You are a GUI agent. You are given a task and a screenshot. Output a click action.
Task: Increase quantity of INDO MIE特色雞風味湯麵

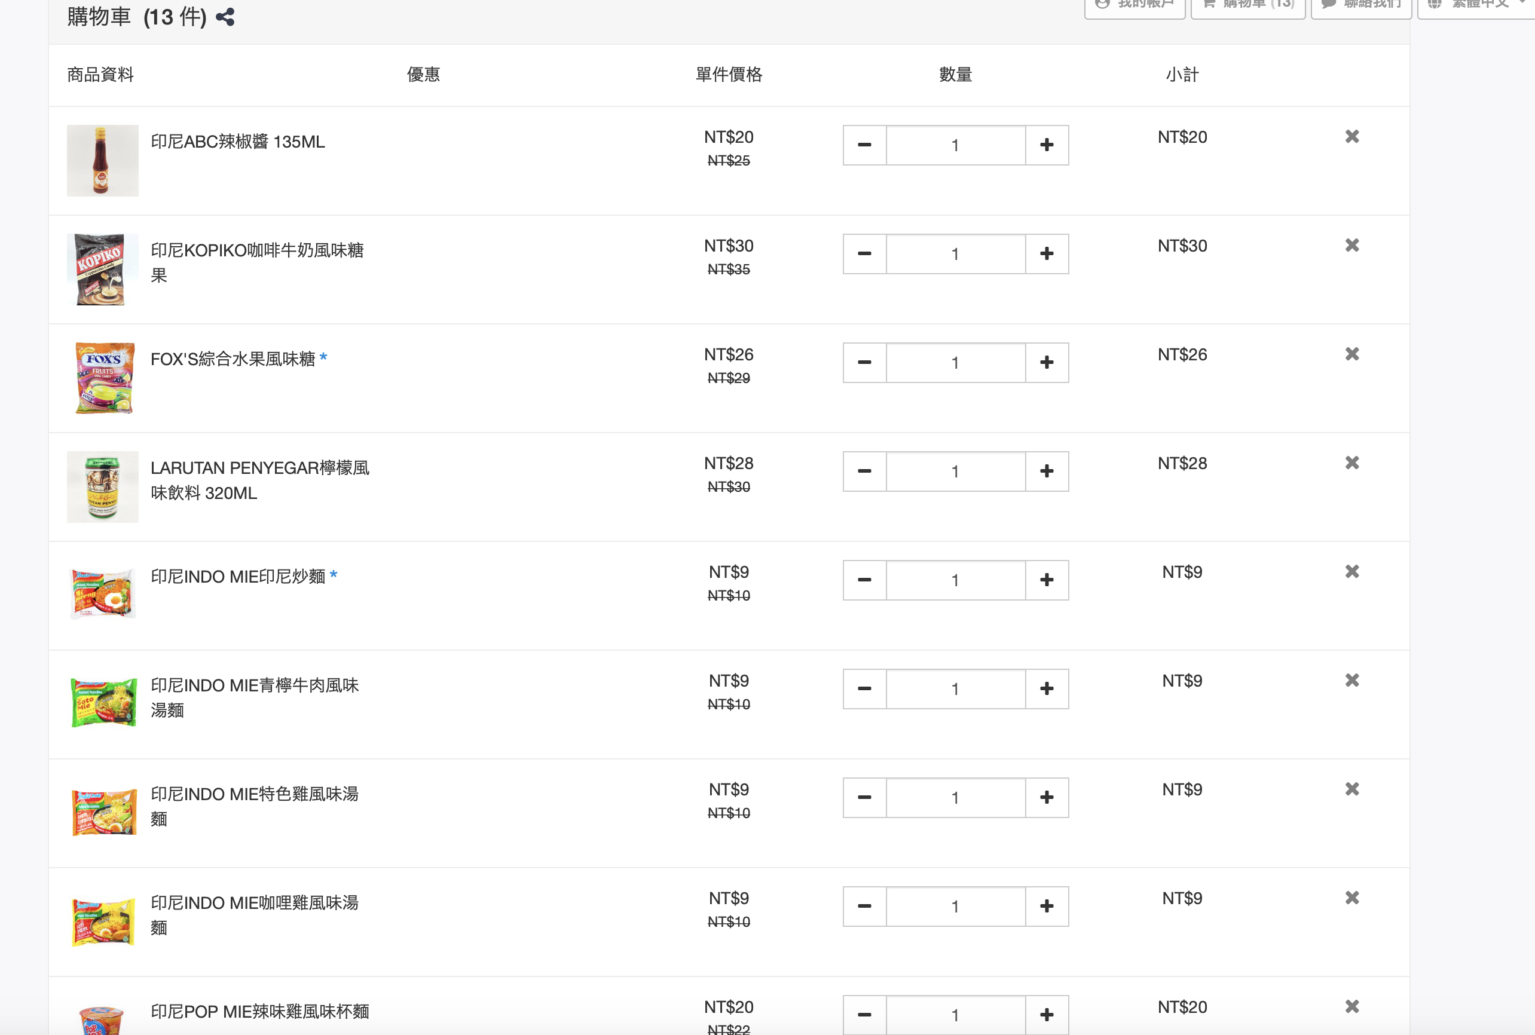(x=1047, y=797)
